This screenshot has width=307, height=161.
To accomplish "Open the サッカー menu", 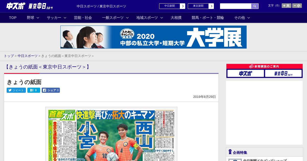I will 54,18.
